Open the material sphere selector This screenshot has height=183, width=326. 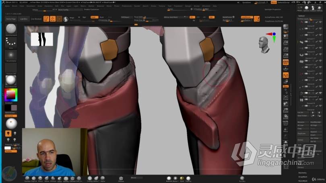point(11,80)
